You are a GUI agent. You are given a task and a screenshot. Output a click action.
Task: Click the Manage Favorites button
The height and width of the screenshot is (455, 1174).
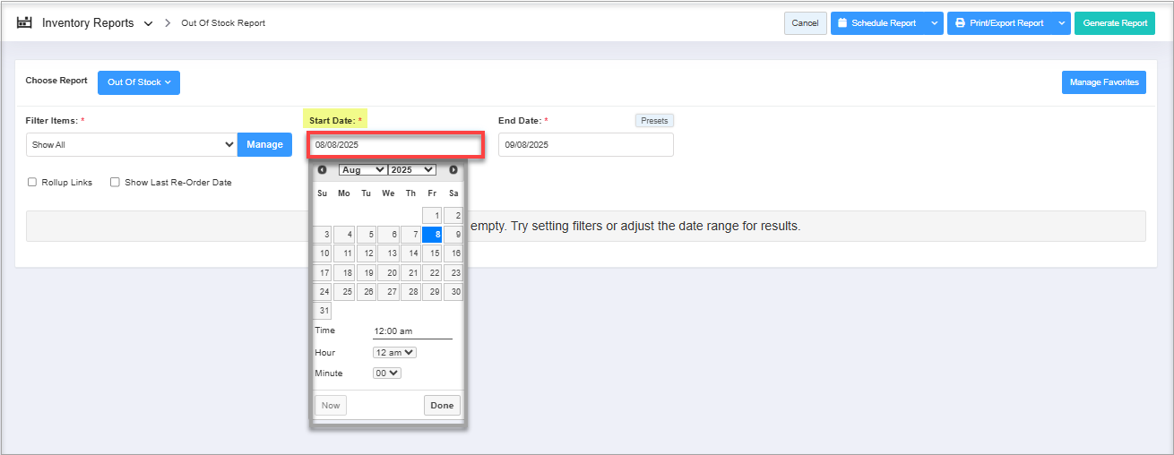tap(1103, 82)
